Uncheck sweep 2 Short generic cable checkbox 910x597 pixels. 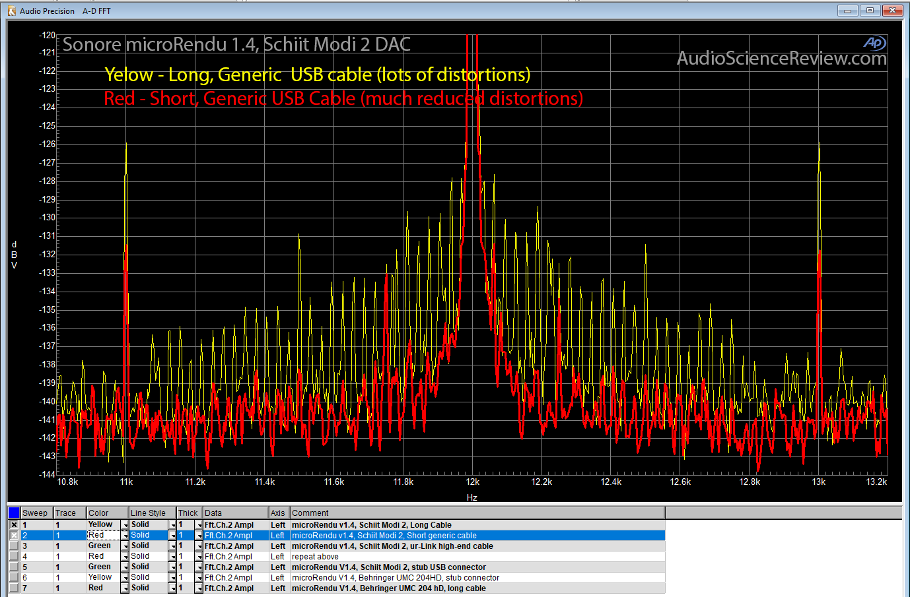14,536
